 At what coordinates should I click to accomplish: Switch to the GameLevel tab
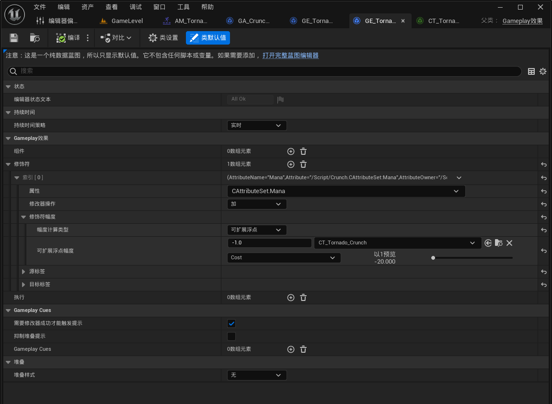[x=121, y=21]
